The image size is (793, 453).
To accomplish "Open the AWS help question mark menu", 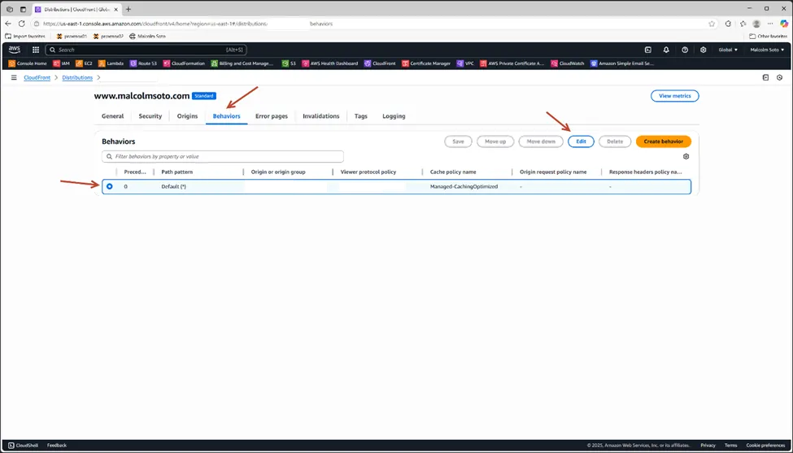I will coord(685,50).
